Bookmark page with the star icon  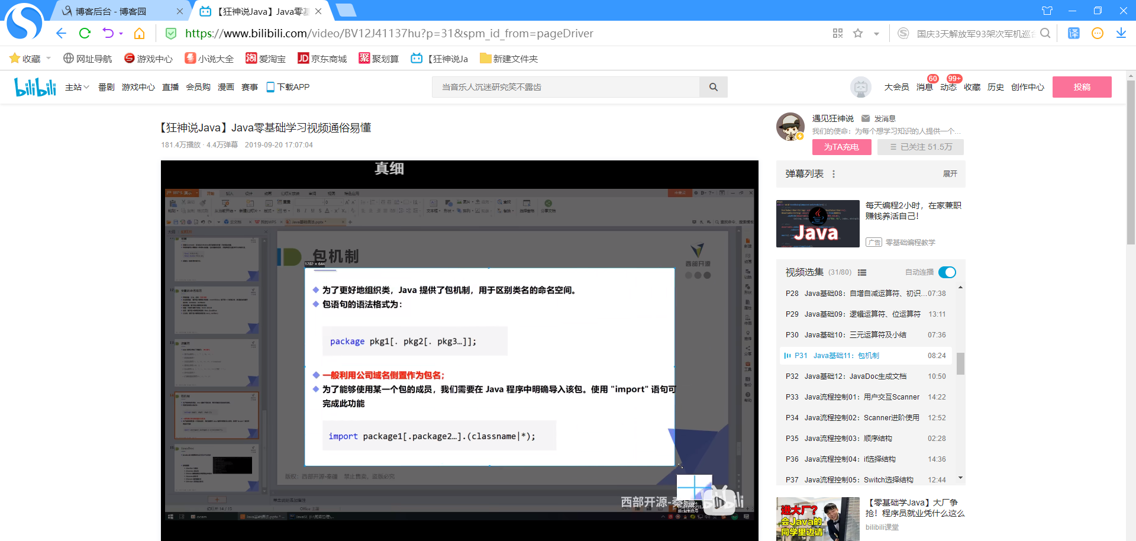click(858, 33)
